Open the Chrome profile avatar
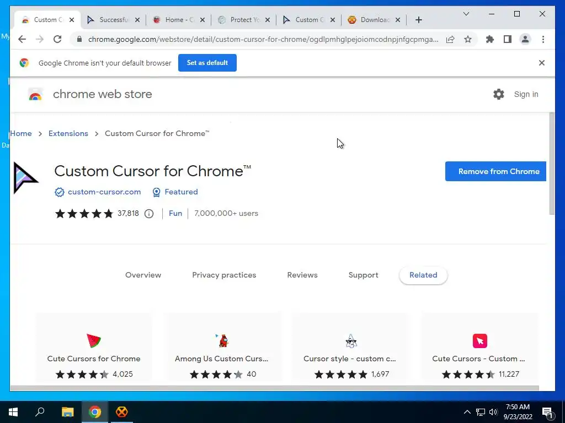The image size is (565, 423). click(525, 39)
